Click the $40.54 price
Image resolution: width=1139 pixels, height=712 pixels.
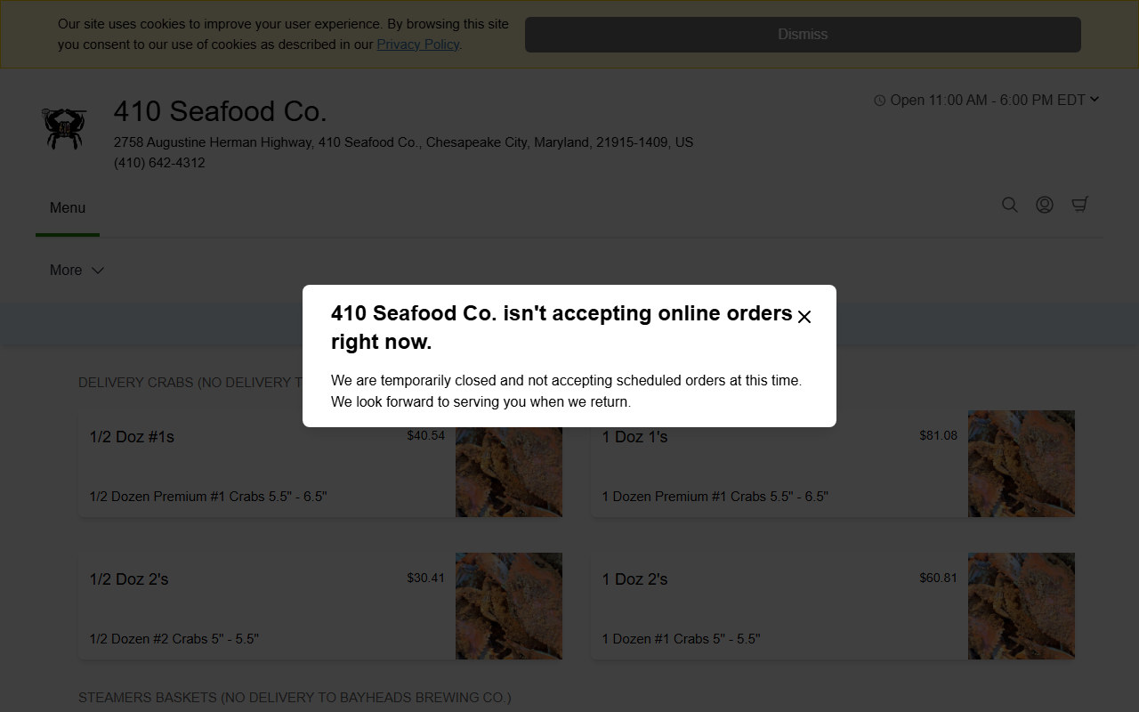coord(425,435)
